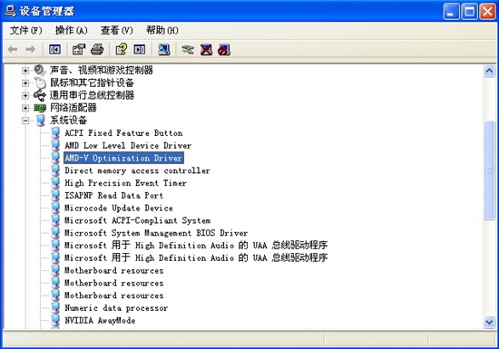Select the 鼠标和其它指针设备 category label
The width and height of the screenshot is (499, 349).
(x=92, y=83)
